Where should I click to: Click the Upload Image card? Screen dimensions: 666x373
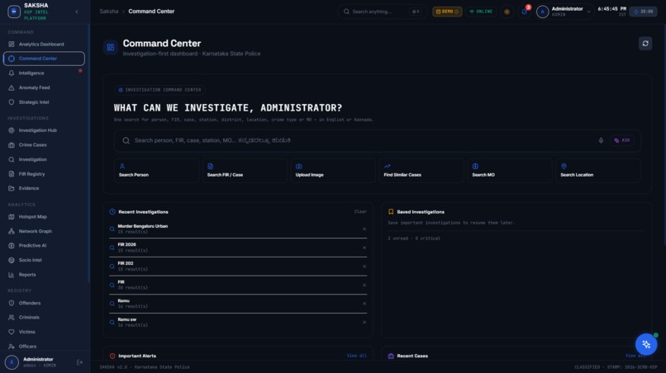pos(333,171)
